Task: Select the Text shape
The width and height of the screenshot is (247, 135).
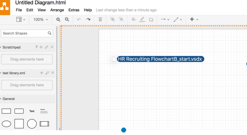Action: [32, 111]
